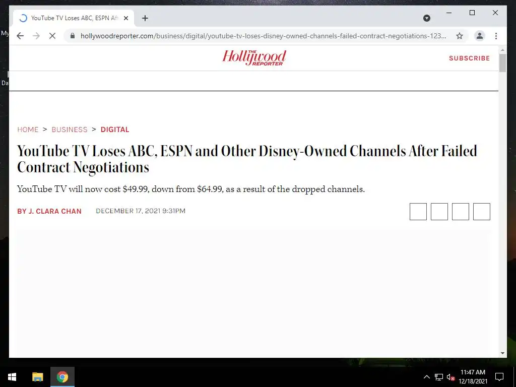Viewport: 516px width, 387px height.
Task: Go to HOME breadcrumb
Action: pyautogui.click(x=28, y=130)
